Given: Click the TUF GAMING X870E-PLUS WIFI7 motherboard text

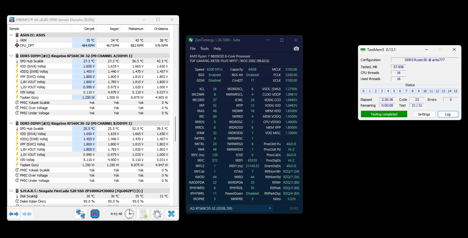Looking at the screenshot, I should tap(229, 61).
